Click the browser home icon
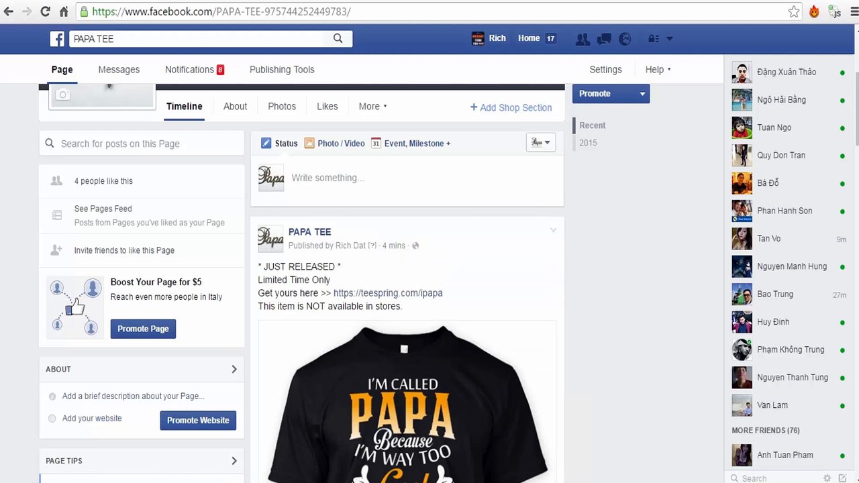Image resolution: width=859 pixels, height=483 pixels. click(64, 11)
